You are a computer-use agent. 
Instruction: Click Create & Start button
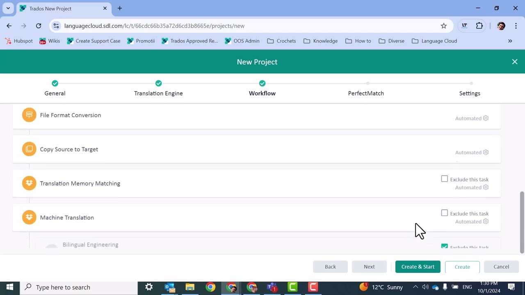(418, 267)
